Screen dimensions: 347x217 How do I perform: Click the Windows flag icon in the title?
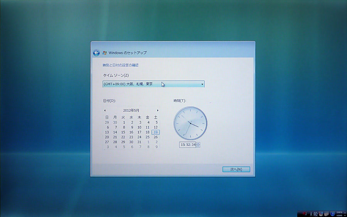104,53
